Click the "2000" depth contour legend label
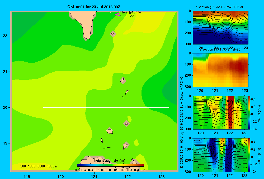264x179 pixels. click(x=41, y=166)
